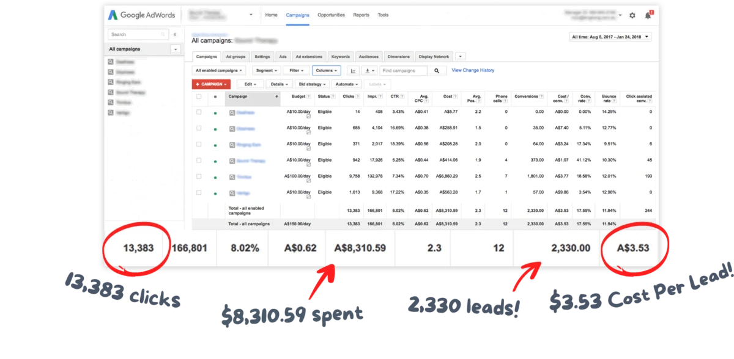Open the Bounce rate column help icon
This screenshot has height=359, width=734.
[615, 100]
